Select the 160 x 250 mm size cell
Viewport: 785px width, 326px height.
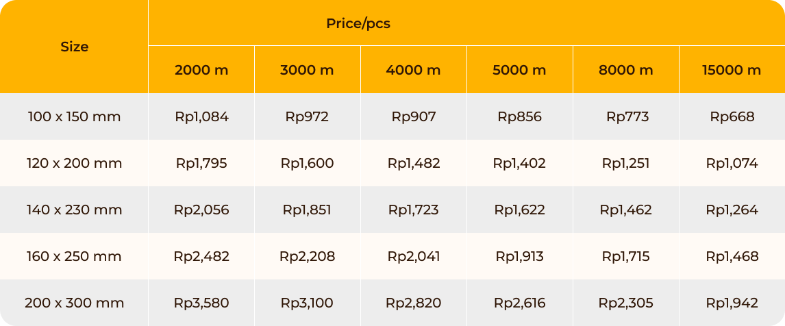(74, 256)
